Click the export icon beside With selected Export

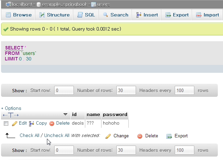[169, 136]
